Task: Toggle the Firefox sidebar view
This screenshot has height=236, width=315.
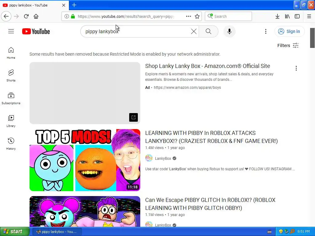Action: coord(297,16)
